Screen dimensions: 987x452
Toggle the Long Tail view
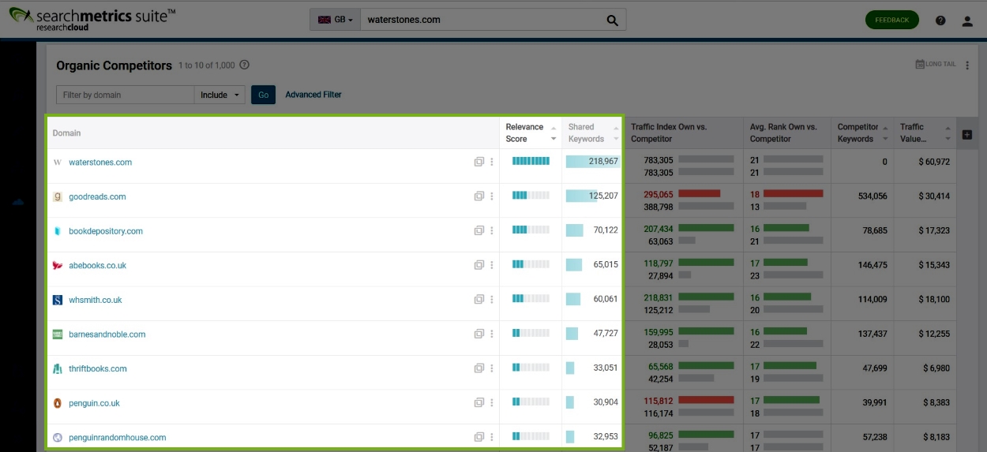click(x=936, y=65)
